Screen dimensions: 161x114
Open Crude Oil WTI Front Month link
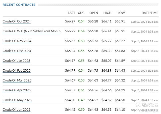pyautogui.click(x=31, y=31)
